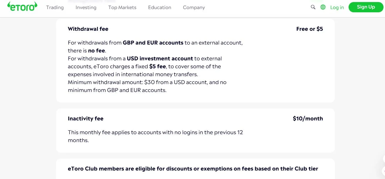385x179 pixels.
Task: Click the bold "$5 fee" text
Action: (157, 67)
